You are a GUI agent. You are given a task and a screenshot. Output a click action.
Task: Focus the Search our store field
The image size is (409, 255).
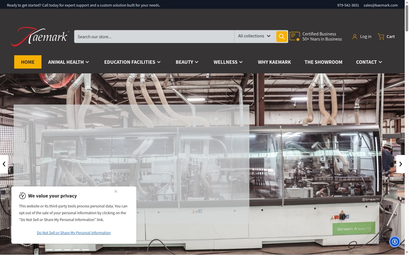(x=154, y=37)
